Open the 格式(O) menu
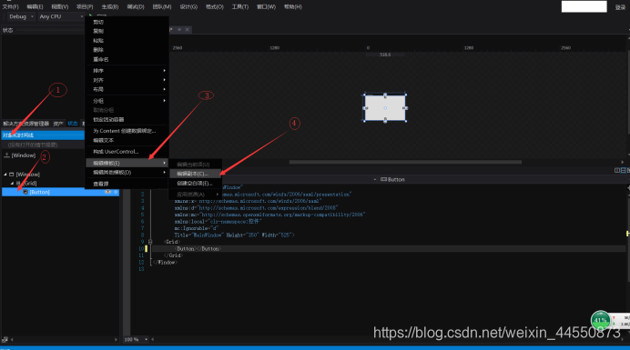The image size is (630, 350). tap(215, 7)
